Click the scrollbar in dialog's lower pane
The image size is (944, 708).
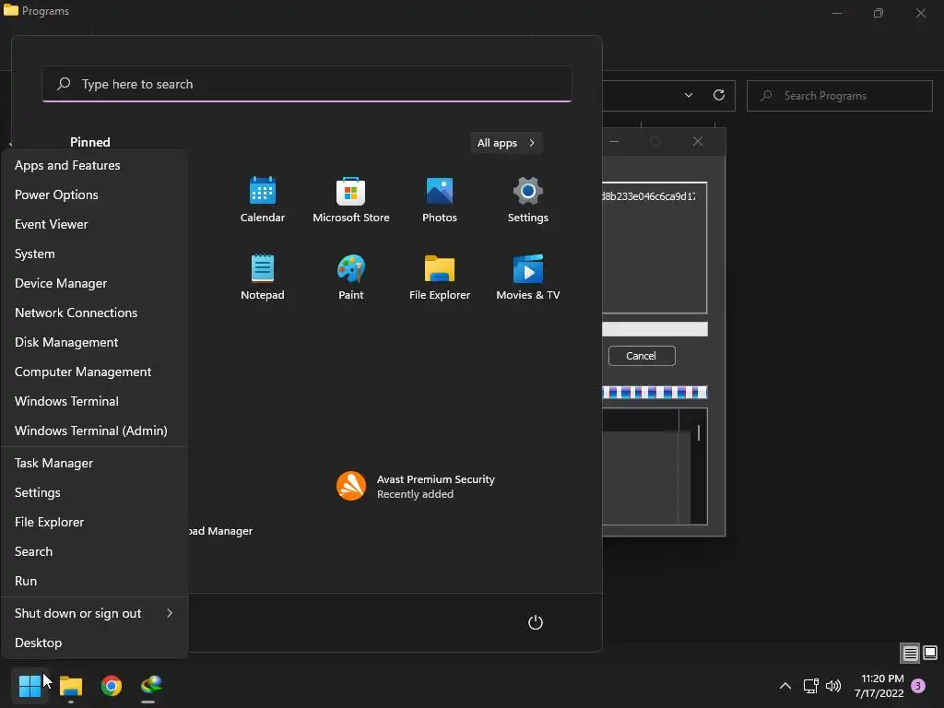(x=699, y=432)
